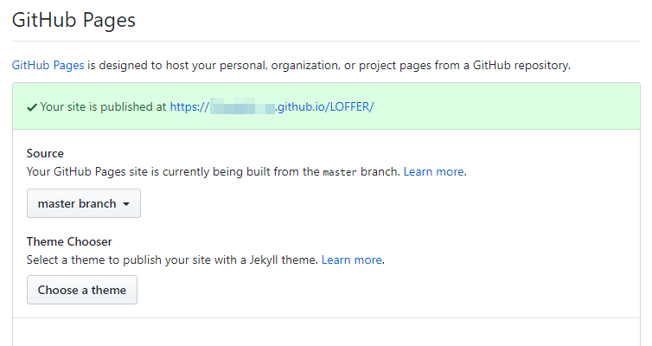Screen dimensions: 652x346
Task: Click the Theme Chooser heading text
Action: (x=69, y=241)
